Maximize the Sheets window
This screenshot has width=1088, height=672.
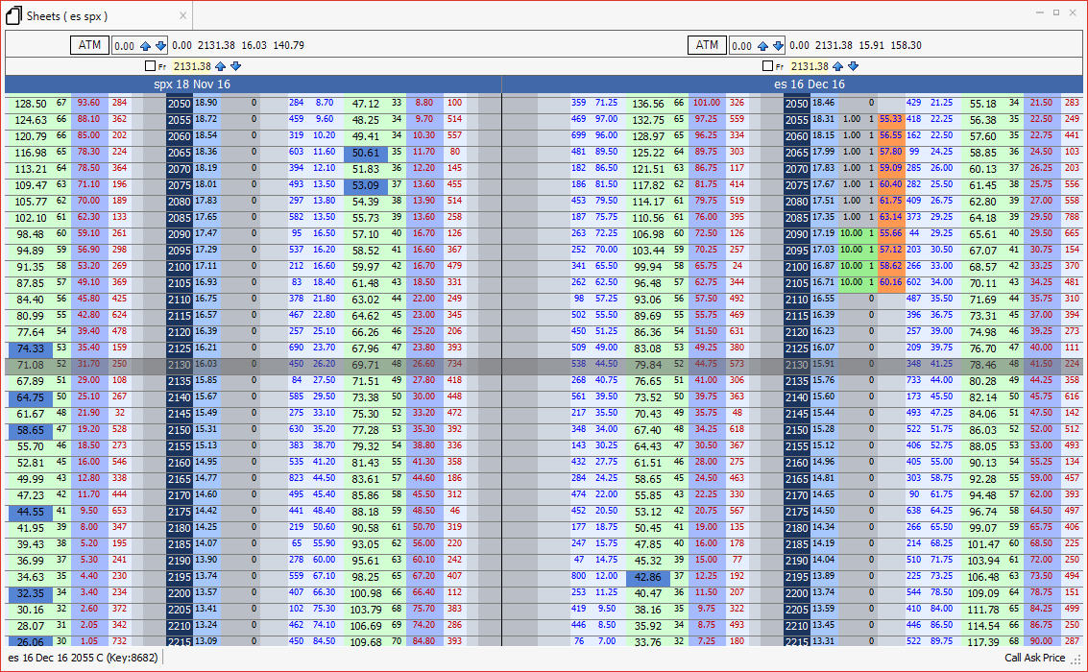coord(1056,12)
